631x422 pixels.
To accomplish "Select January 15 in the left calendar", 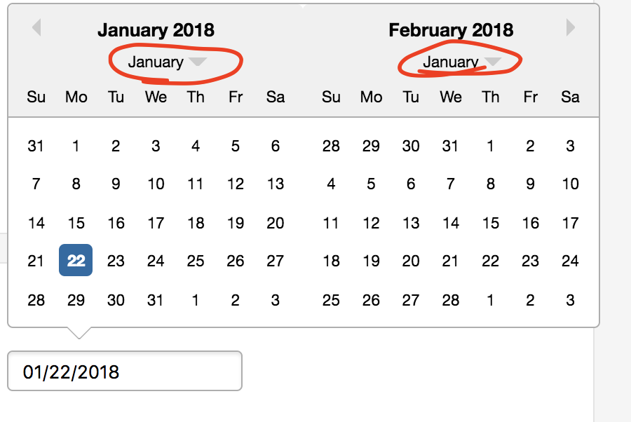I will [x=76, y=222].
